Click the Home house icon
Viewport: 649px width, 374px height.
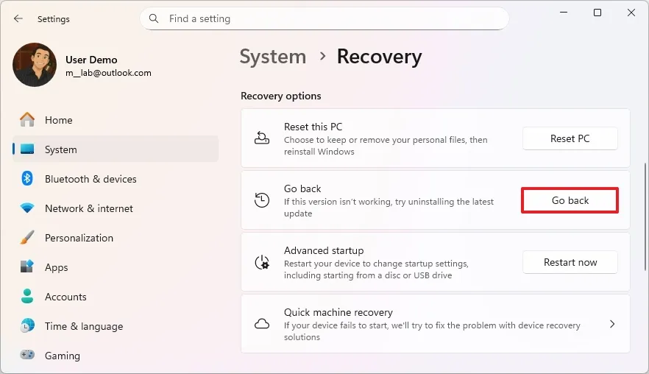click(27, 120)
